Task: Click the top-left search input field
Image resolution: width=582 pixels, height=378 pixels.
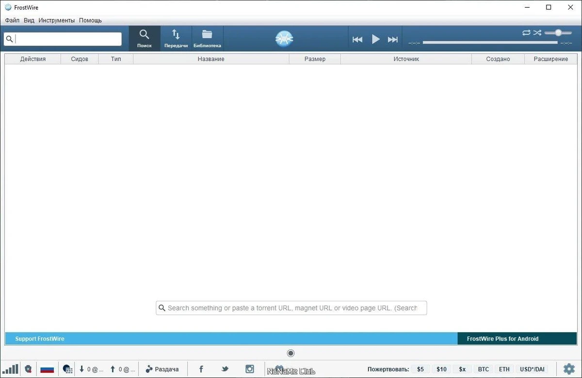Action: (63, 39)
